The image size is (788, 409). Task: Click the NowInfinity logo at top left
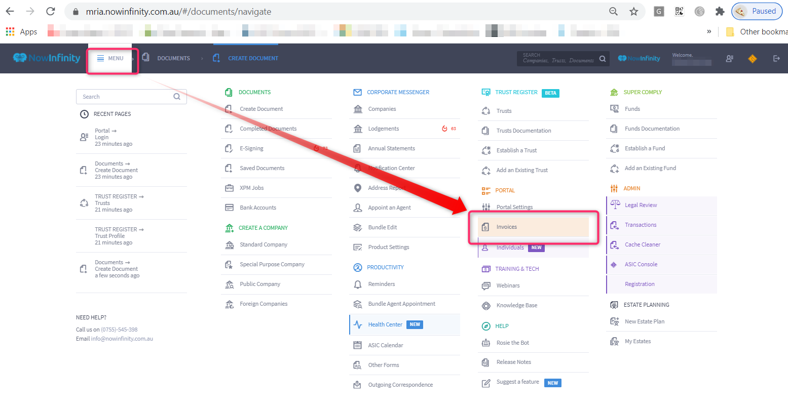tap(47, 58)
